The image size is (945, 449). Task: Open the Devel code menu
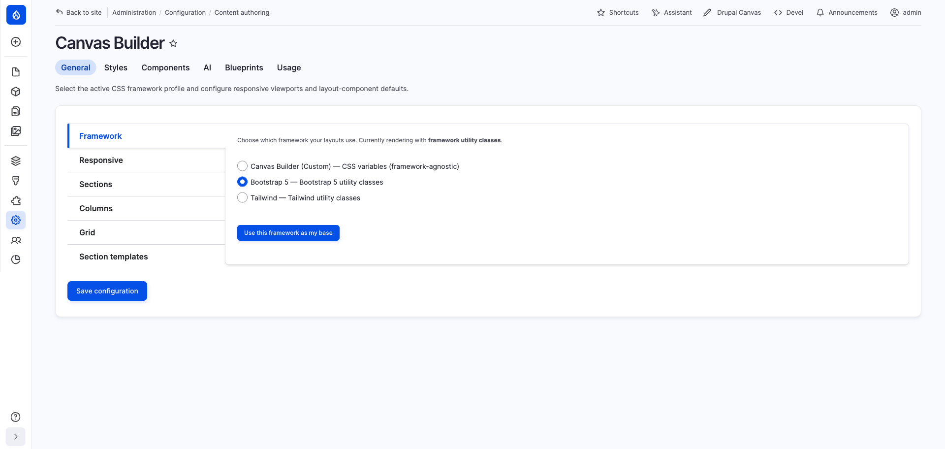click(x=788, y=13)
